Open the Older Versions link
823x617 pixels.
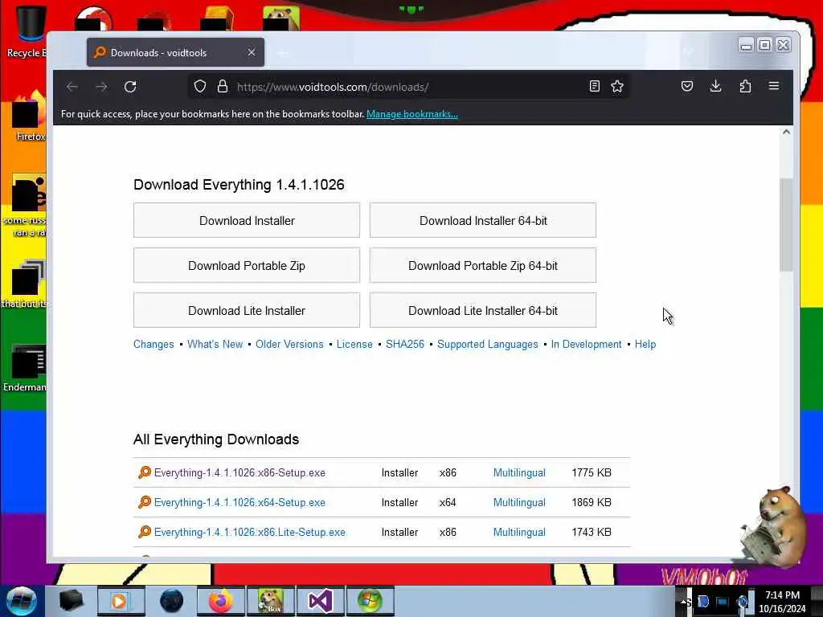coord(289,344)
